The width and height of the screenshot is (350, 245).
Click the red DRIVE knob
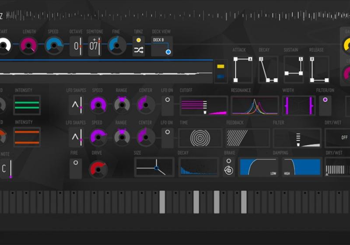tap(98, 169)
